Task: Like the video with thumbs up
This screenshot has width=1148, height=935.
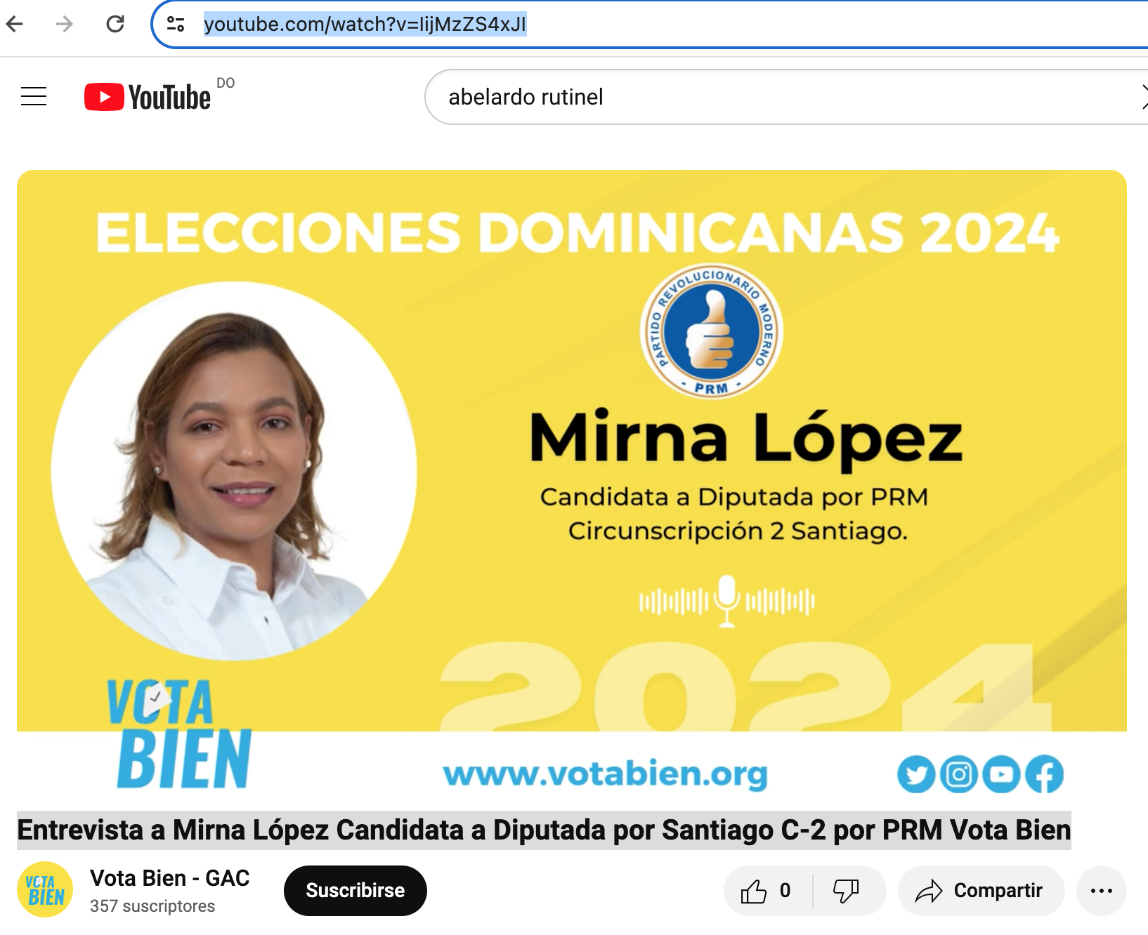Action: 767,891
